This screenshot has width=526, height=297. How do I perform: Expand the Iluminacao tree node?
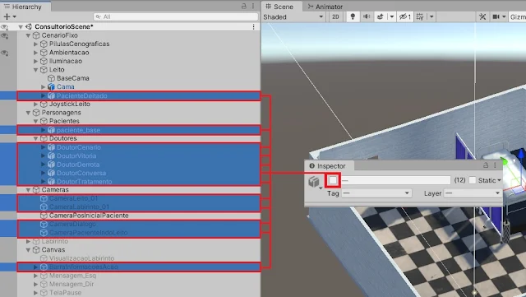pyautogui.click(x=35, y=61)
